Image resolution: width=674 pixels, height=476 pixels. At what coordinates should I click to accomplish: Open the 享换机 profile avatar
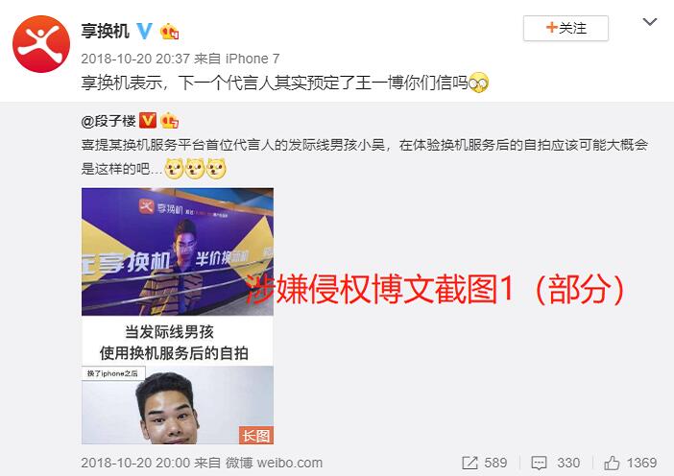coord(41,44)
